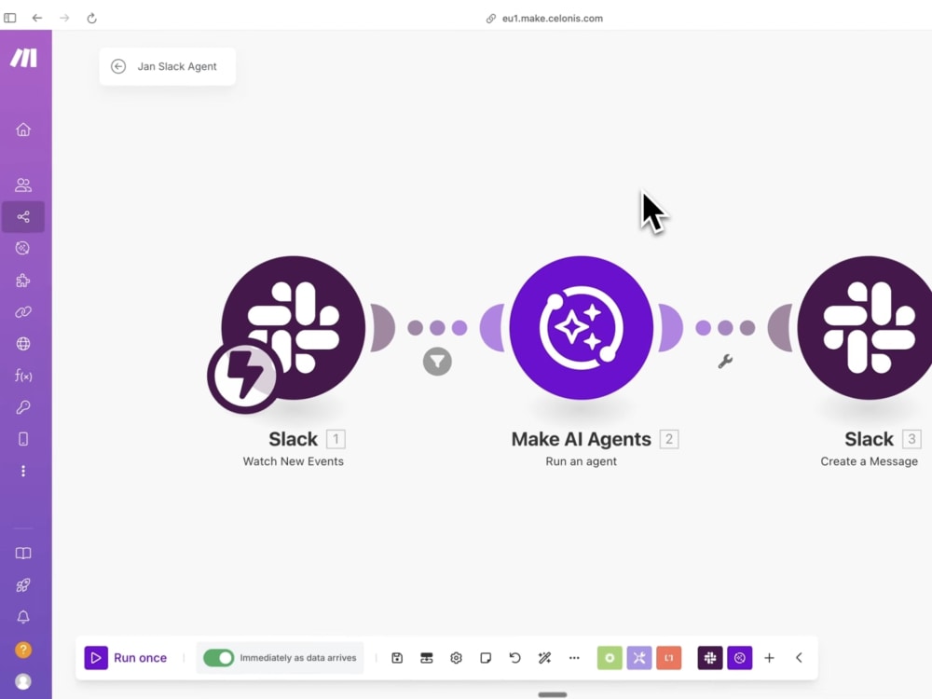Click the 'Run an agent' label
Viewport: 932px width, 699px height.
click(x=582, y=461)
